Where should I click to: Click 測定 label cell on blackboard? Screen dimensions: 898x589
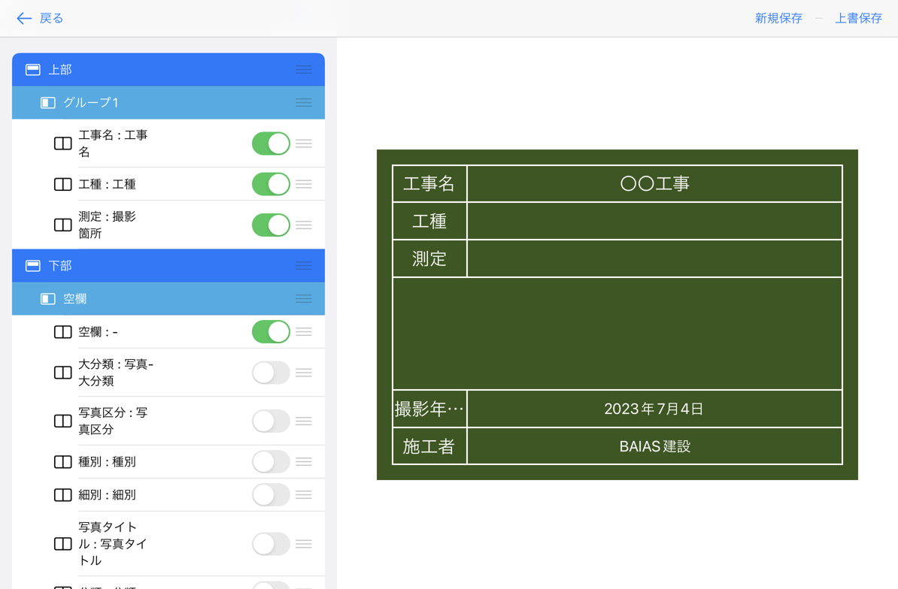coord(429,259)
